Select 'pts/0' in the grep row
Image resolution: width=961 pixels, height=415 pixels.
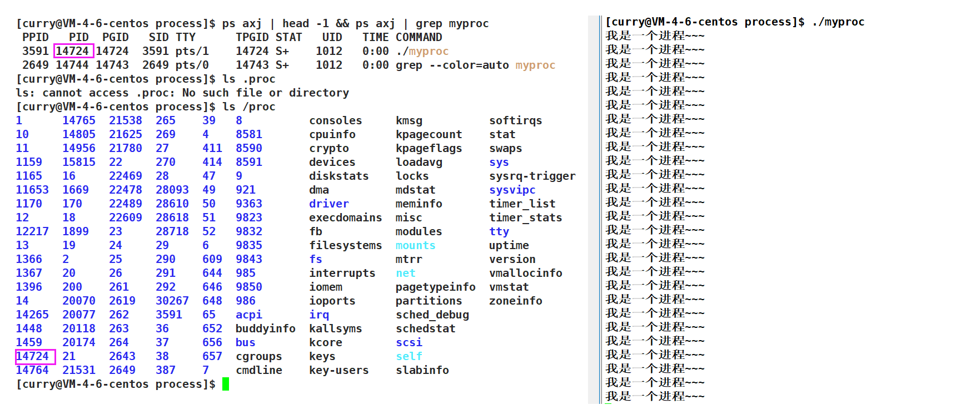[x=192, y=65]
